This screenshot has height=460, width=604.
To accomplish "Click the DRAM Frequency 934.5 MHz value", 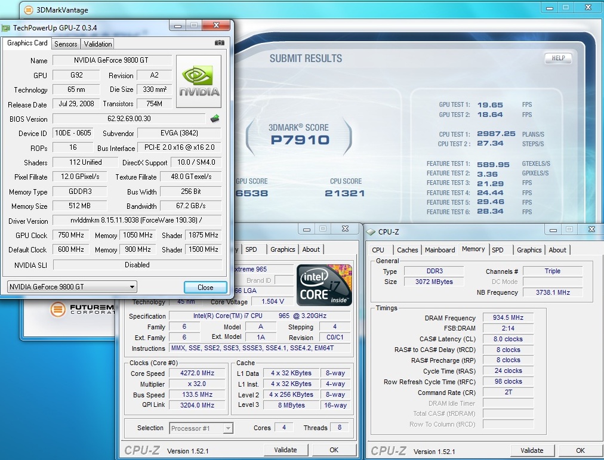I will coord(508,317).
